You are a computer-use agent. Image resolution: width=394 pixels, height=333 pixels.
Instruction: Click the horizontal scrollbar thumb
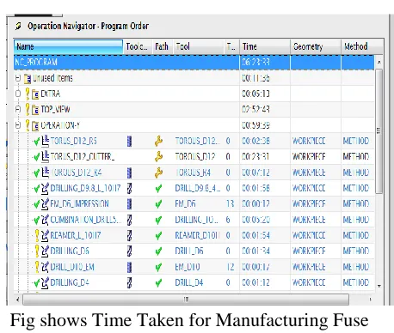pos(186,300)
